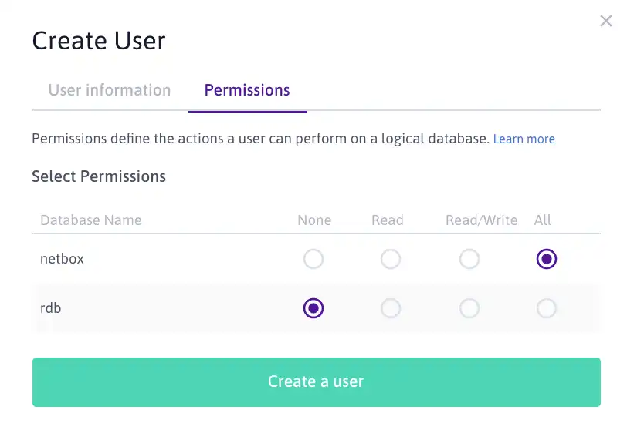Choose Read/Write for rdb database

click(x=469, y=308)
